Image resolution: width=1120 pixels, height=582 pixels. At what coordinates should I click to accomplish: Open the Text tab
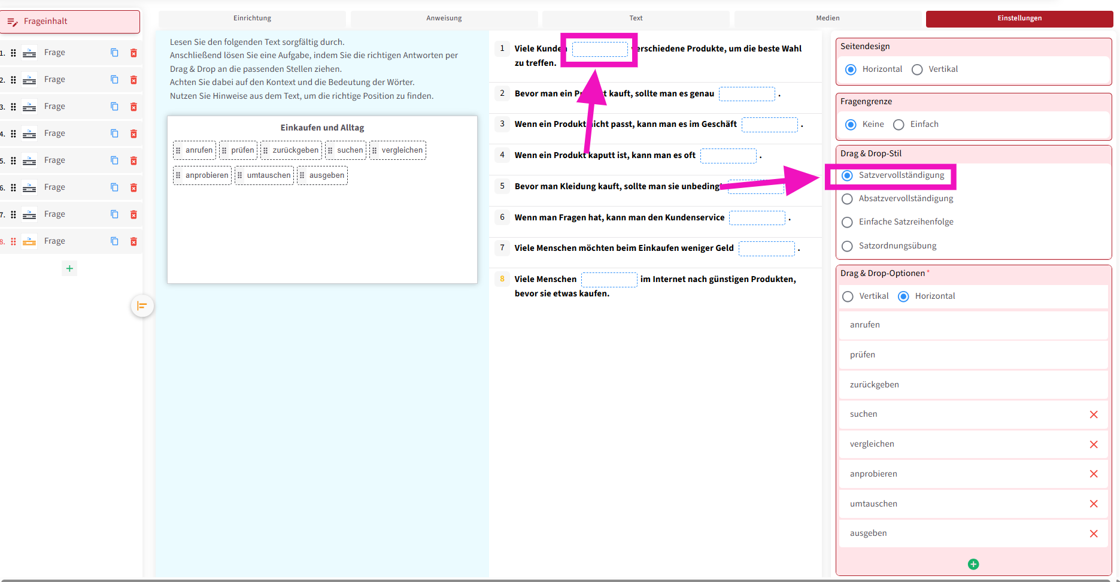(636, 18)
